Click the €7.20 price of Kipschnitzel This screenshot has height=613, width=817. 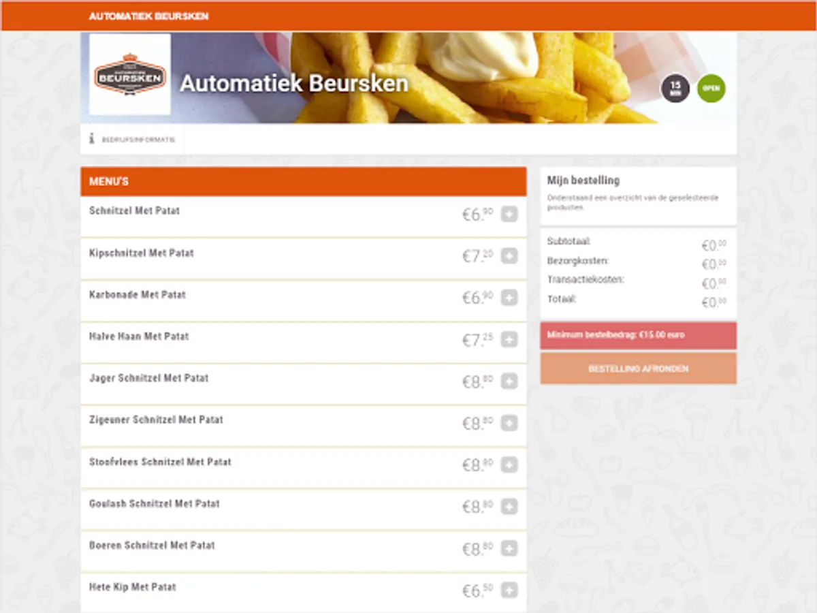[x=478, y=256]
